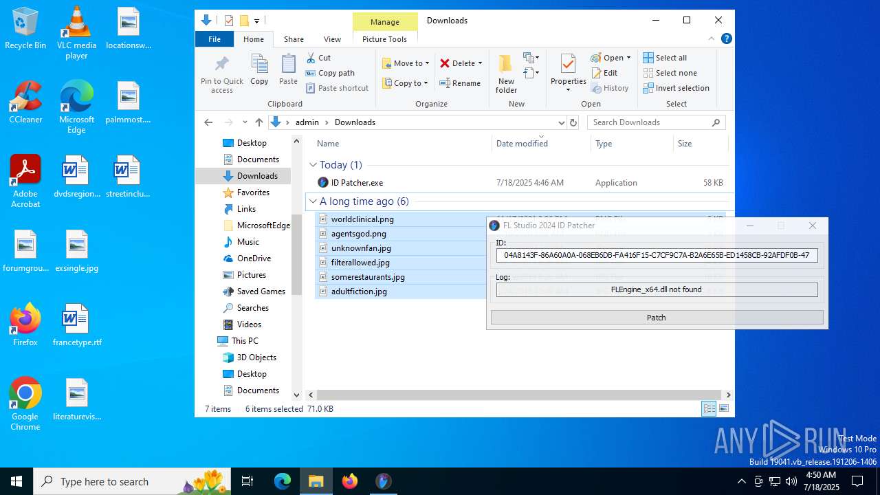Click Invert selection in ribbon
Image resolution: width=880 pixels, height=495 pixels.
[676, 88]
